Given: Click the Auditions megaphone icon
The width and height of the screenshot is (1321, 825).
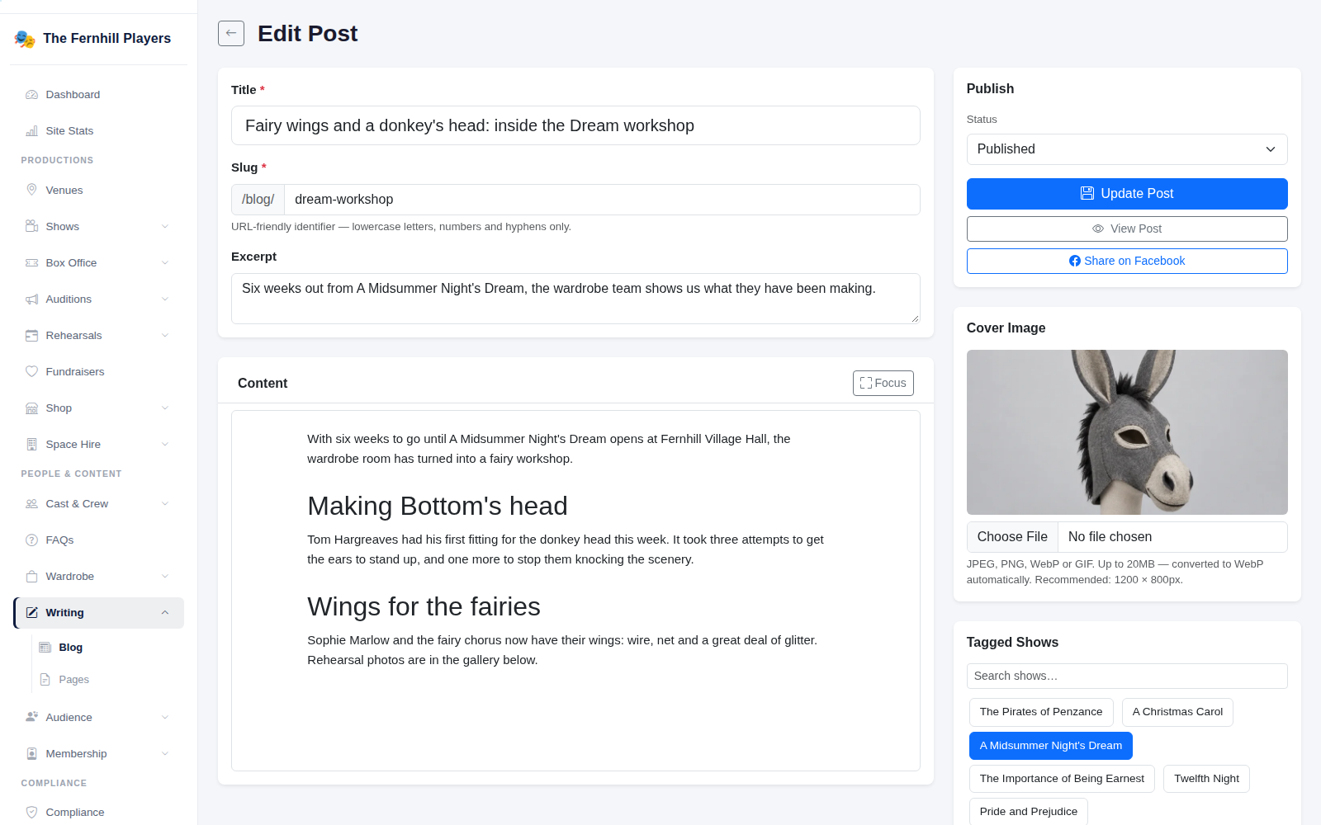Looking at the screenshot, I should [31, 299].
